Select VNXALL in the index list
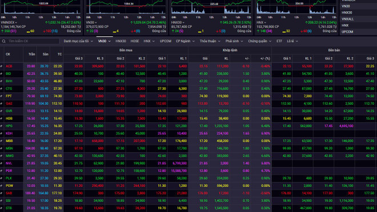 tap(348, 19)
